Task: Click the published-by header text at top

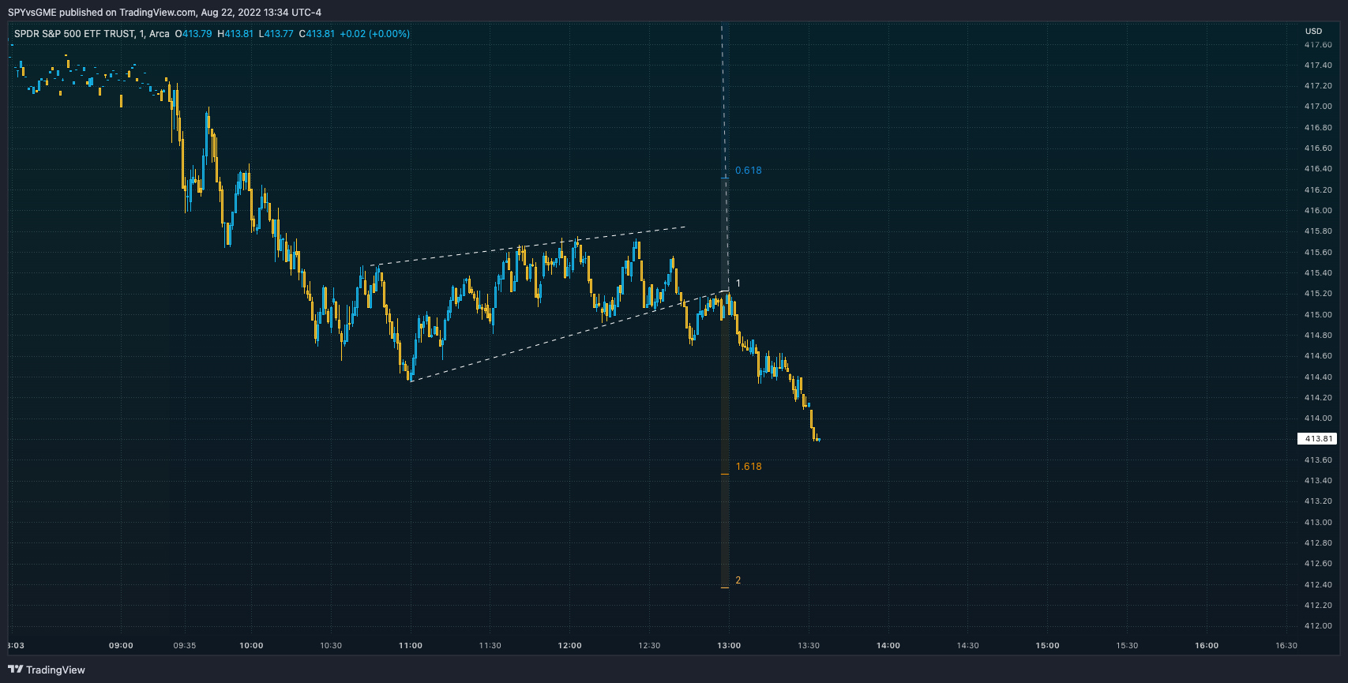Action: point(165,12)
